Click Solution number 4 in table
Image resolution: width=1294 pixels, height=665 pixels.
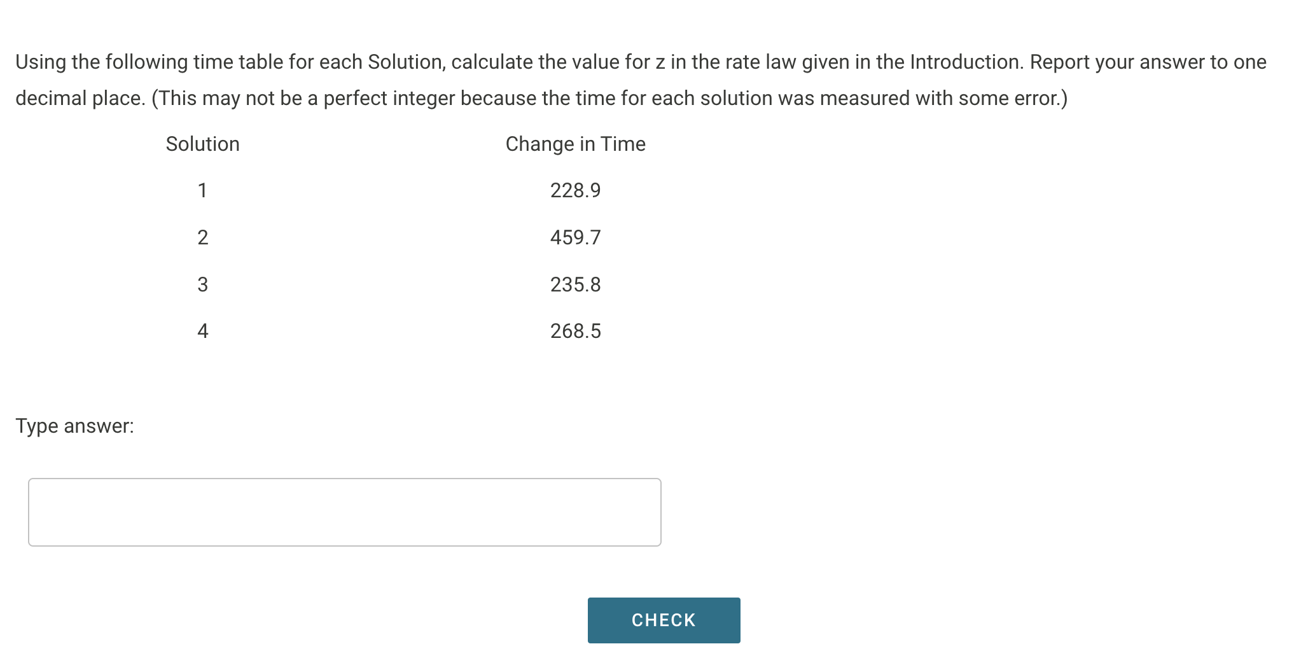pyautogui.click(x=202, y=331)
